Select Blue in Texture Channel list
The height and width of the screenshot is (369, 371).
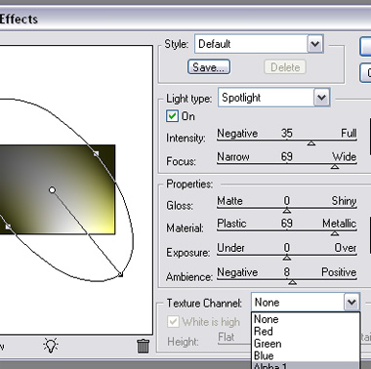306,355
